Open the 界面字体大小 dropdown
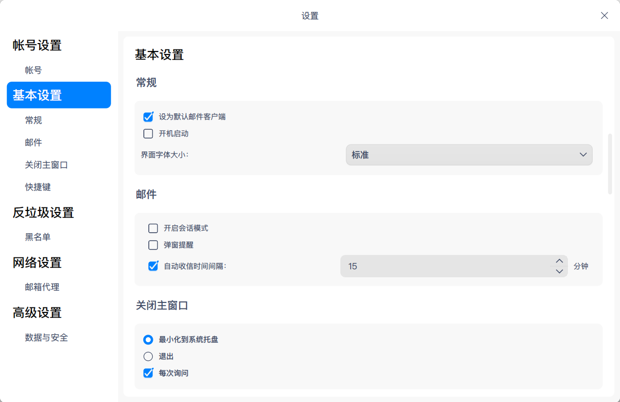Viewport: 620px width, 402px height. 469,154
